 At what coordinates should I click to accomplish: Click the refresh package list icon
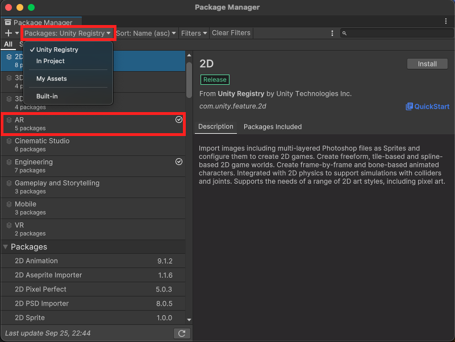point(180,333)
